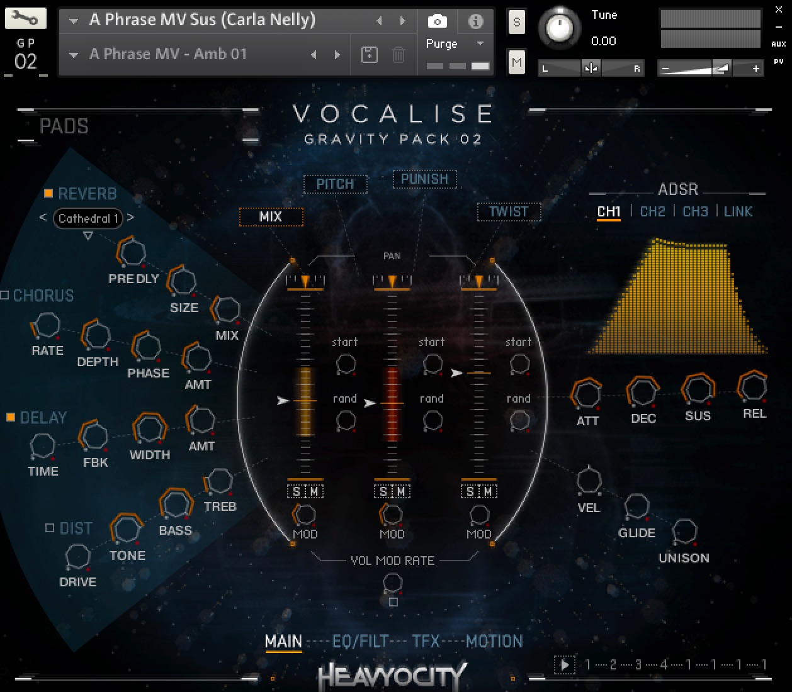792x692 pixels.
Task: Click the PUNISH button
Action: point(424,179)
